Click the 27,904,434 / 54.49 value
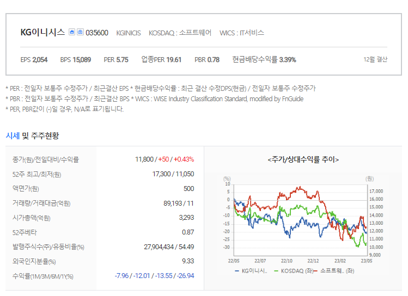Image resolution: width=408 pixels, height=296 pixels. point(169,246)
